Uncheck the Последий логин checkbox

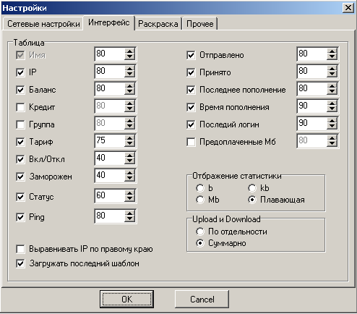191,124
